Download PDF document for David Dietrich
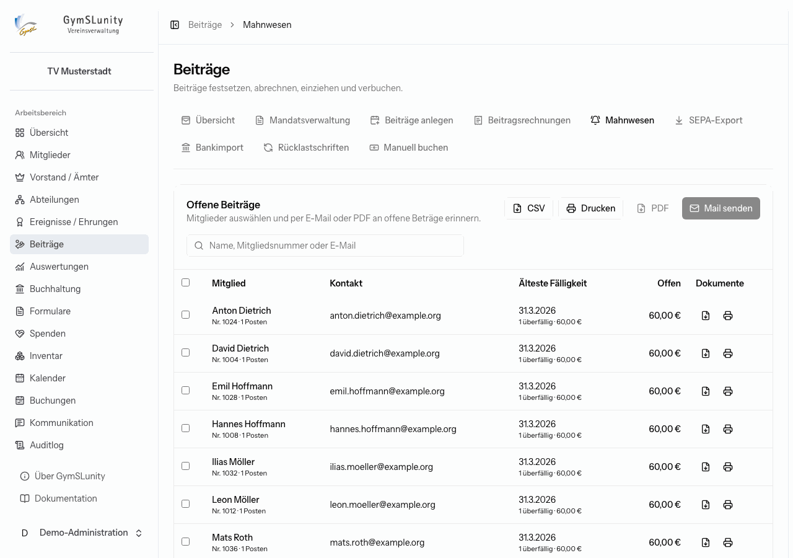Screen dimensions: 793x558 click(x=706, y=353)
